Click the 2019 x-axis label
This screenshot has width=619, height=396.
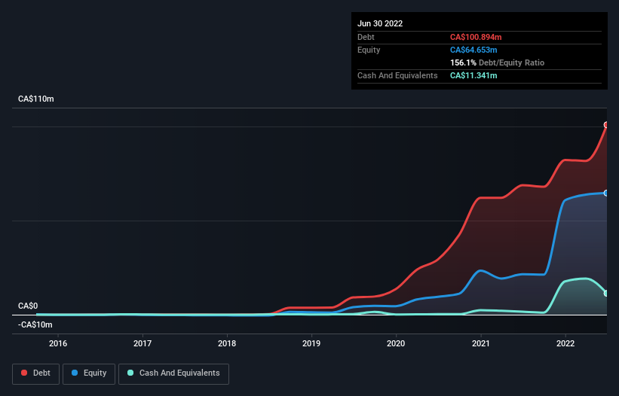click(x=311, y=343)
